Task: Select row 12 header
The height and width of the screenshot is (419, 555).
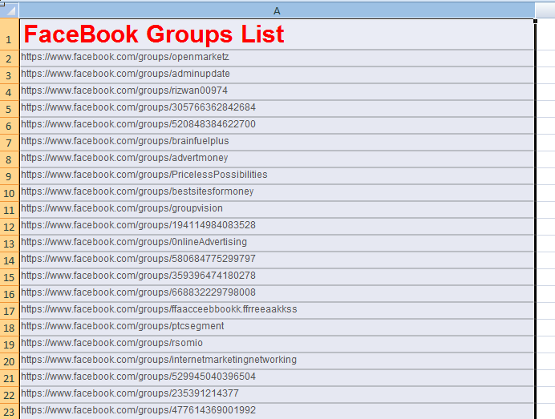Action: (10, 226)
